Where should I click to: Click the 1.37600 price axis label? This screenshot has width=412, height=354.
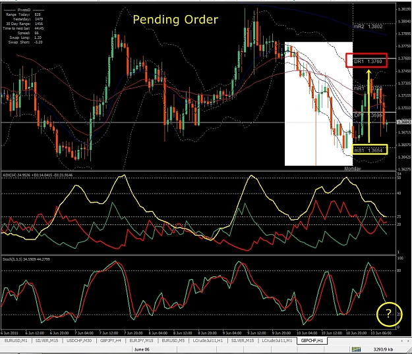pyautogui.click(x=404, y=59)
